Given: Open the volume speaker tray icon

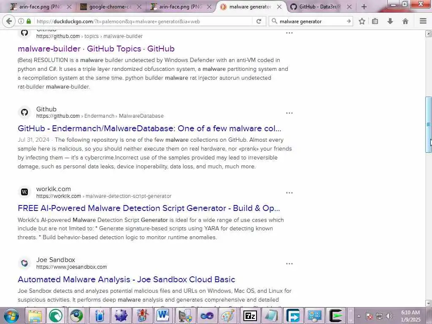Looking at the screenshot, I should [x=389, y=316].
